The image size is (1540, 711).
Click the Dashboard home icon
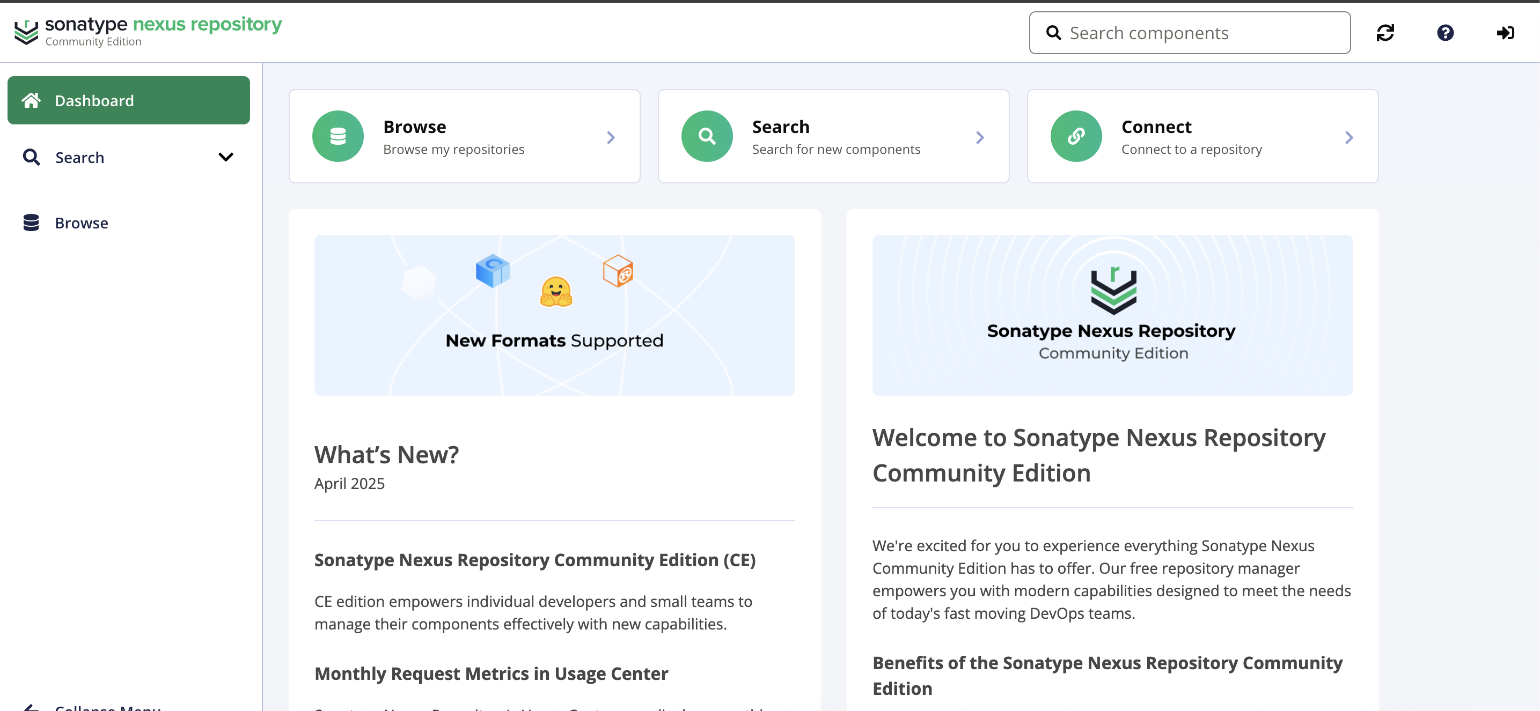[x=31, y=100]
